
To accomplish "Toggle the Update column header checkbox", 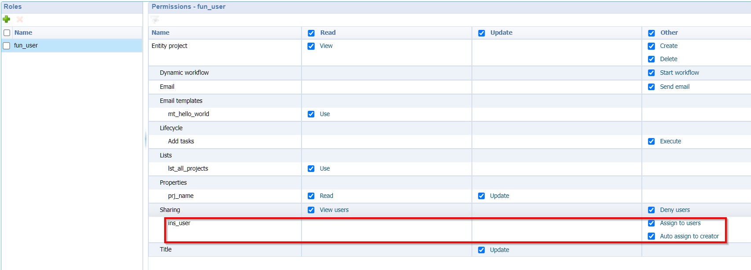I will click(482, 33).
